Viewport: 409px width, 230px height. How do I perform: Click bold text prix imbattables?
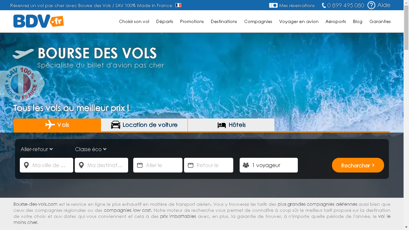(178, 216)
